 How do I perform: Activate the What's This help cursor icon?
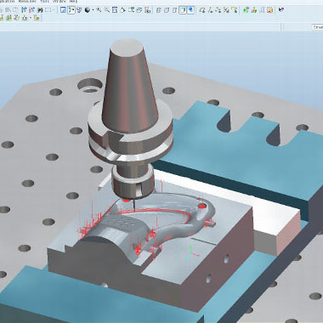[x=281, y=10]
